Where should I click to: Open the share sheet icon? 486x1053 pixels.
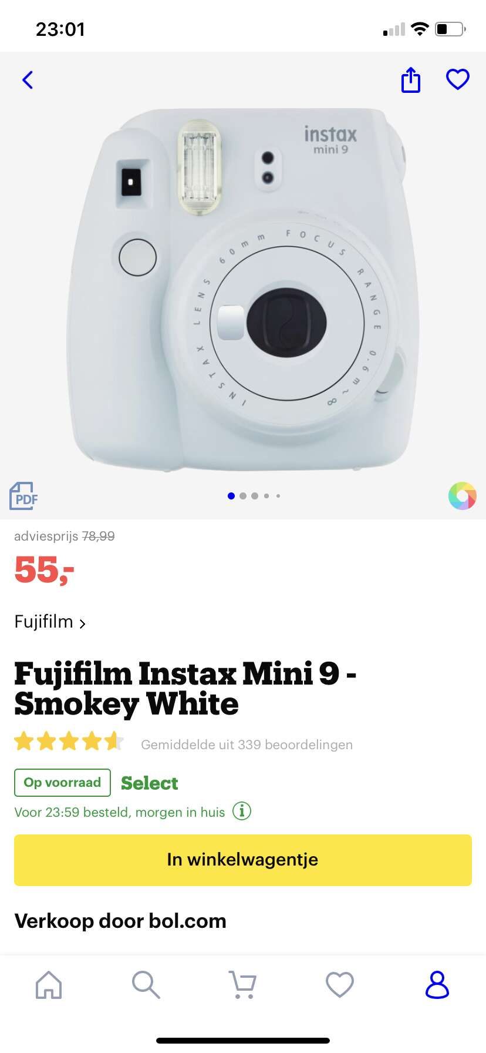411,80
